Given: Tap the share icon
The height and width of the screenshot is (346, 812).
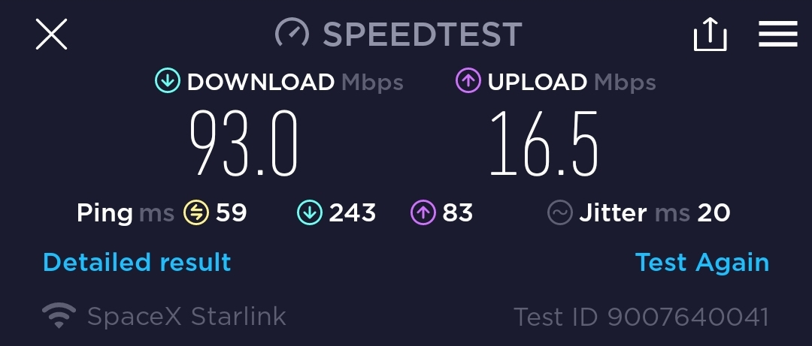Looking at the screenshot, I should [x=710, y=34].
